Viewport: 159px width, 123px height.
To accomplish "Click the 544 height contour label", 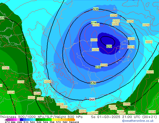I will point(92,99).
